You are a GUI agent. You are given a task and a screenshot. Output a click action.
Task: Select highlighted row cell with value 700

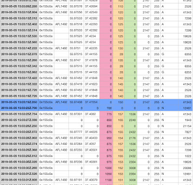coord(106,108)
